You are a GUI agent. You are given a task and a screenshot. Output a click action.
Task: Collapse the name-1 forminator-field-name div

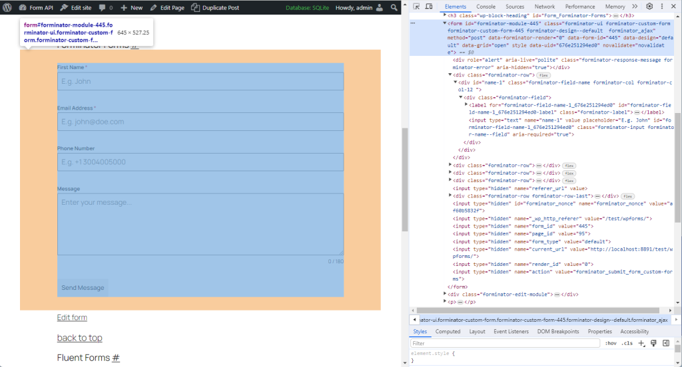coord(456,82)
